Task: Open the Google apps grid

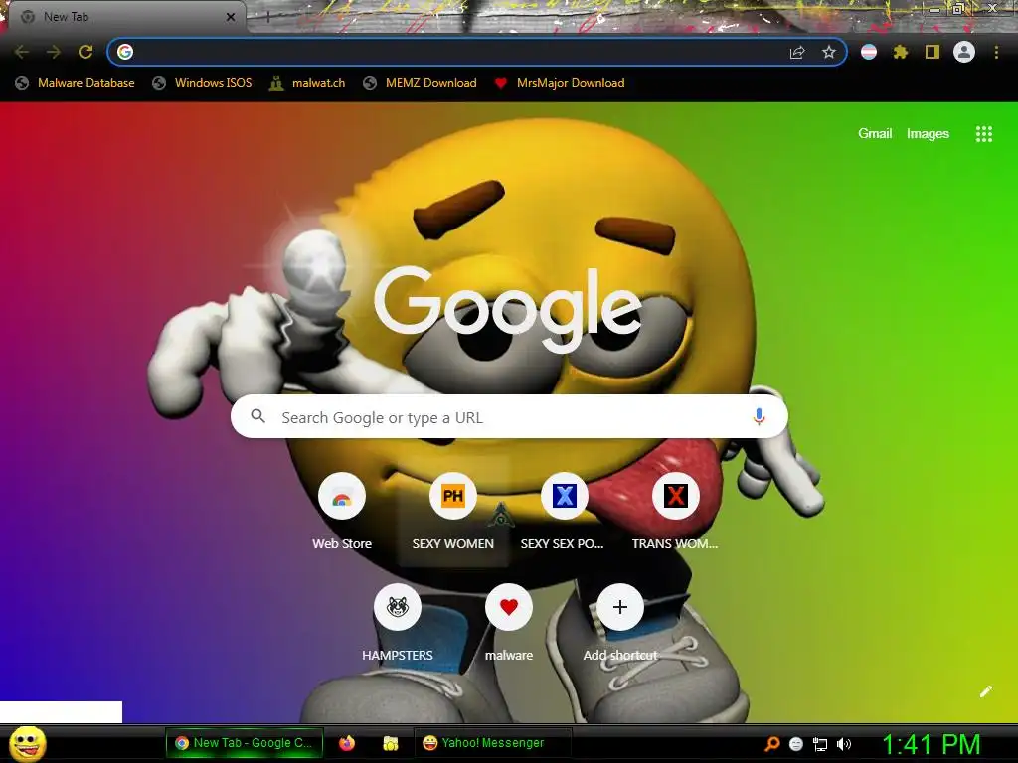Action: pos(984,134)
